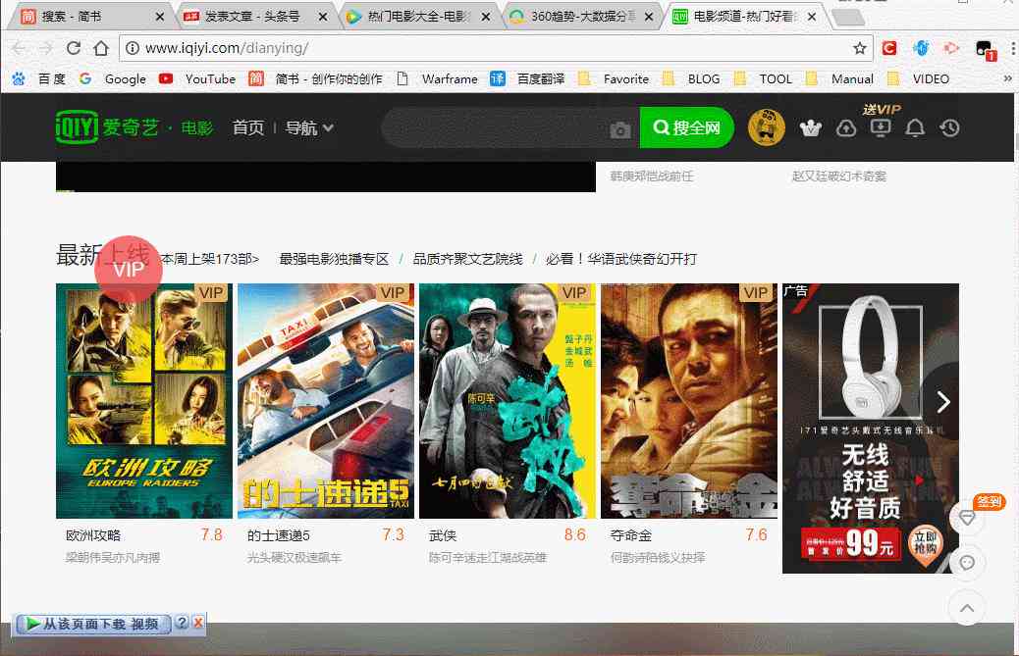Click 从该页面下载视频 button
This screenshot has width=1019, height=656.
tap(92, 624)
